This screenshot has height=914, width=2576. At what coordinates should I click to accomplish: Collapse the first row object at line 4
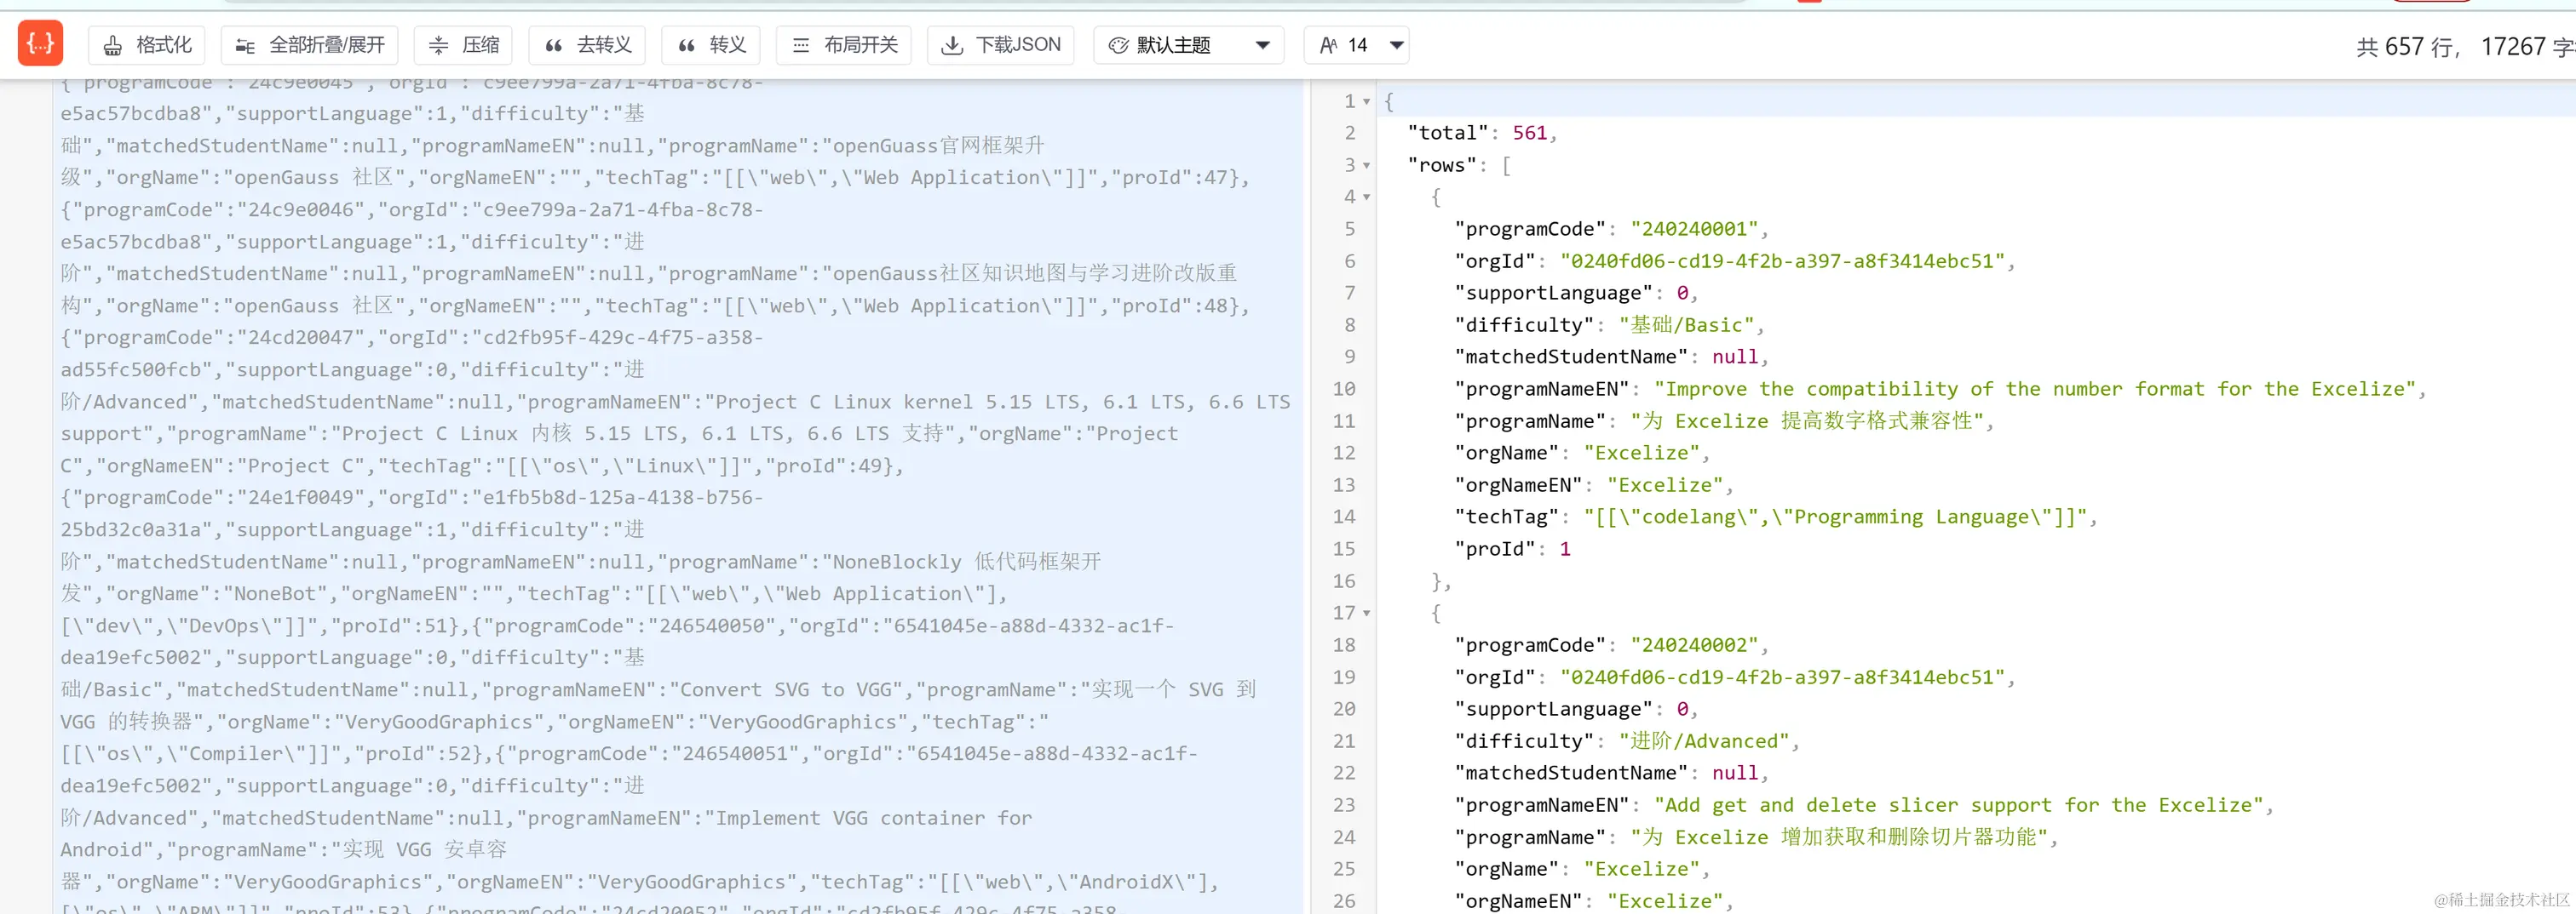pos(1366,197)
